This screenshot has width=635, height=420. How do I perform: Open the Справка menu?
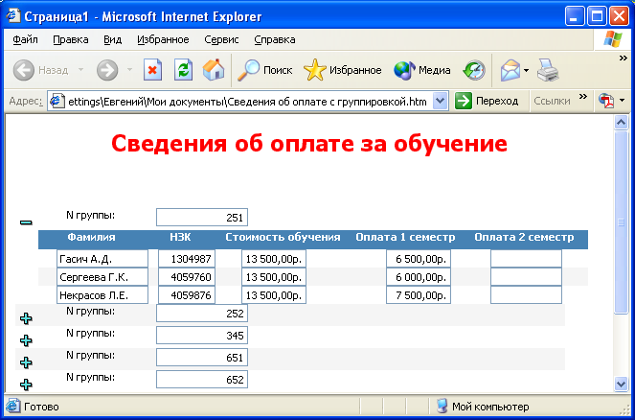point(275,39)
